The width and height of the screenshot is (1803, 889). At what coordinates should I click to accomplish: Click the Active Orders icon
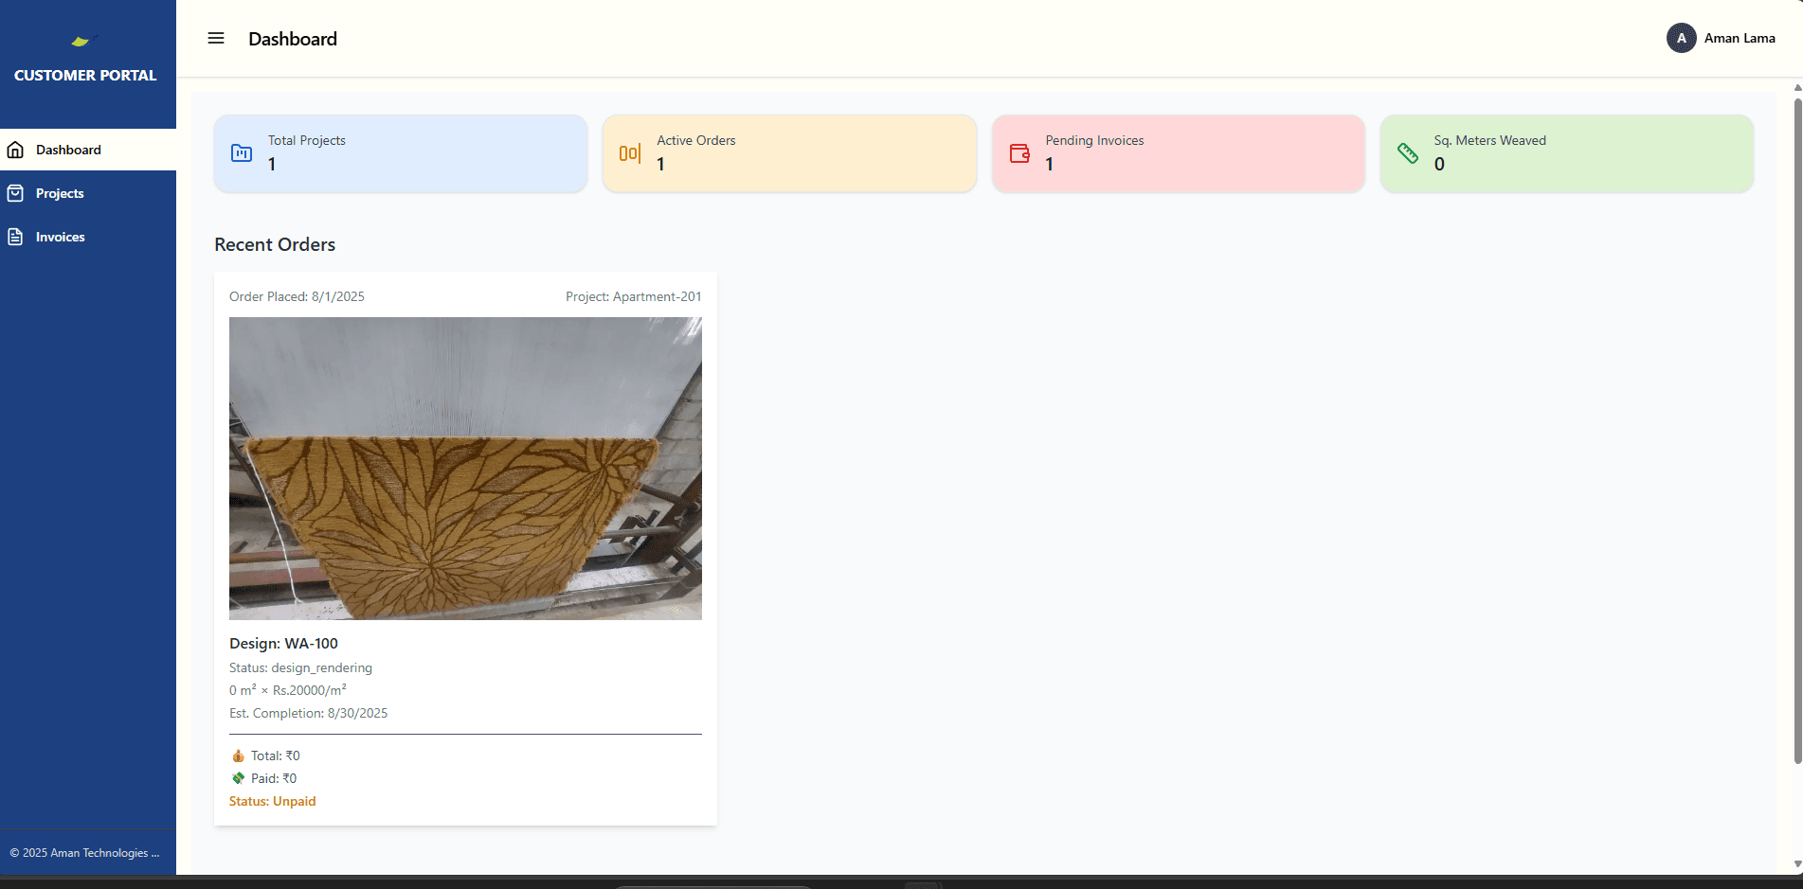630,153
